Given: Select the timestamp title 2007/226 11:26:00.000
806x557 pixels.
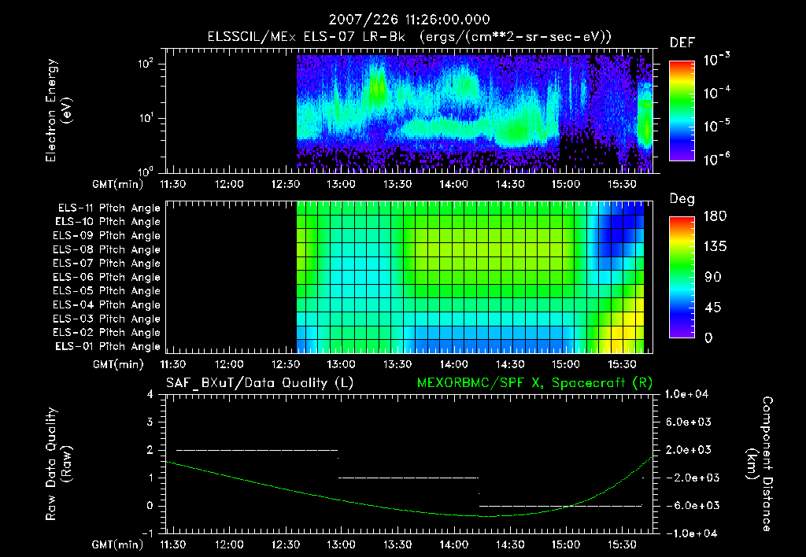Looking at the screenshot, I should pyautogui.click(x=409, y=20).
